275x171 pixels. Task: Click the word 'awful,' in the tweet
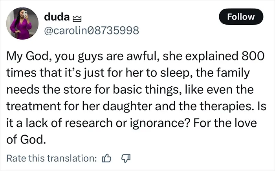[x=143, y=56]
